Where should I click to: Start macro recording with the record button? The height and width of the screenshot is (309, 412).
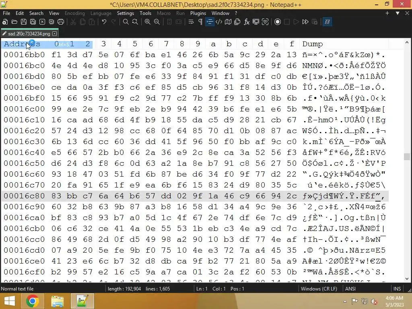(278, 22)
